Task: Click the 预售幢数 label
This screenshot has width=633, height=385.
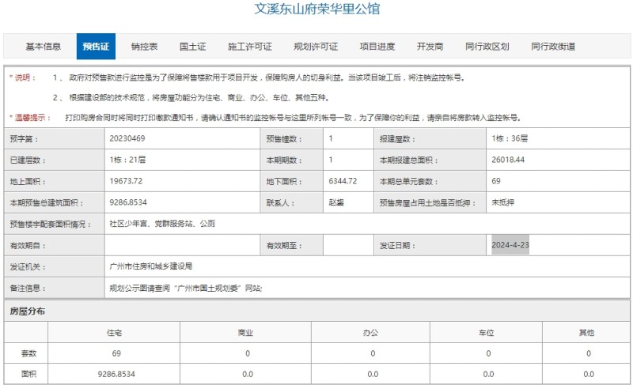Action: point(284,139)
